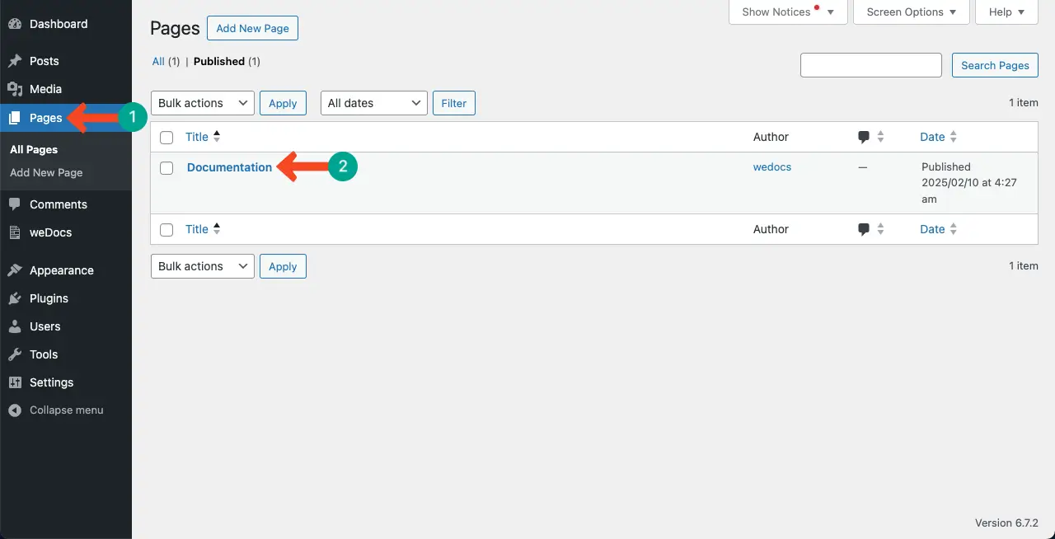
Task: Click the Date link in table footer
Action: click(x=932, y=229)
